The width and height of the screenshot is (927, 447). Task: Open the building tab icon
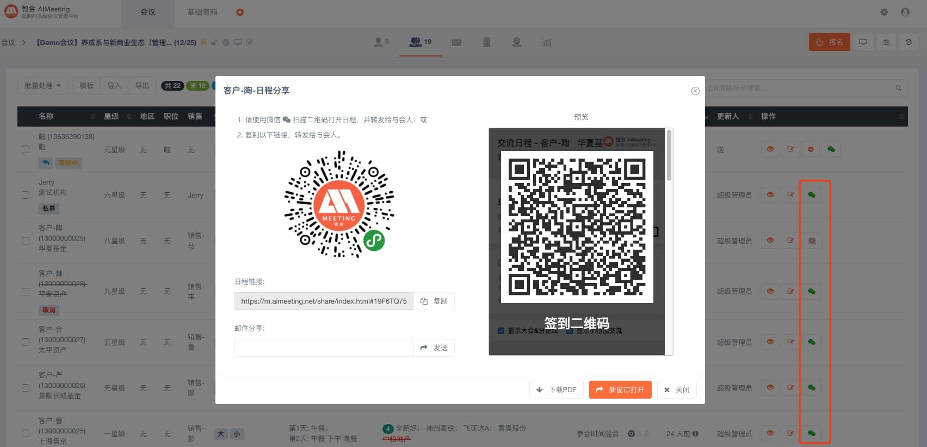[x=487, y=42]
